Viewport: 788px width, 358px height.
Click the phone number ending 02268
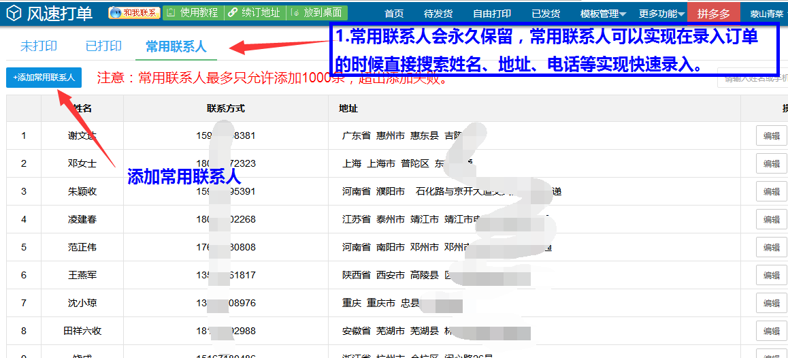[226, 219]
